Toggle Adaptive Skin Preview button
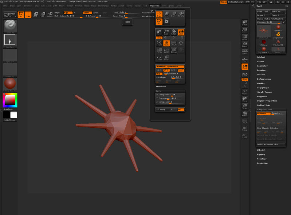 264,114
